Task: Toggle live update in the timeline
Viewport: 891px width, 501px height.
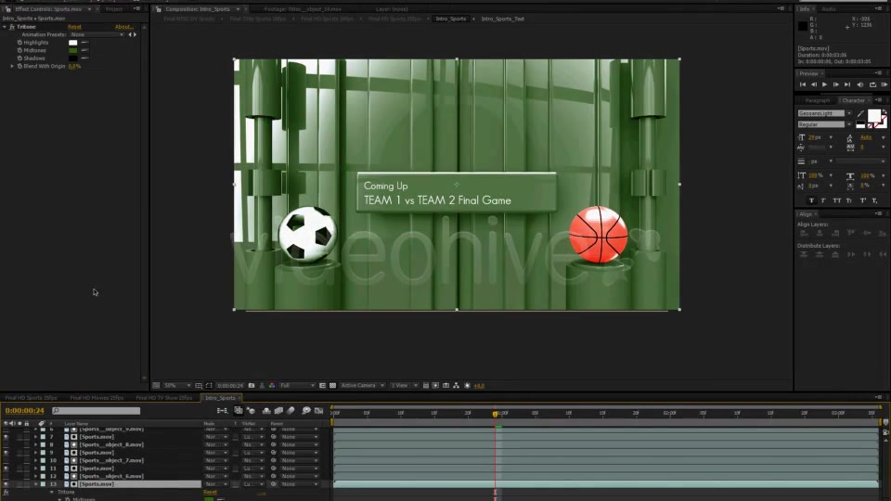Action: pyautogui.click(x=239, y=411)
